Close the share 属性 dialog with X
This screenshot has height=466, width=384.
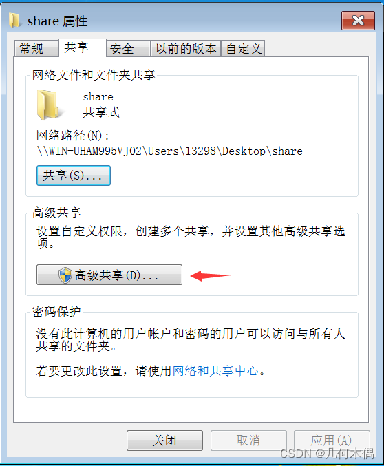[358, 21]
